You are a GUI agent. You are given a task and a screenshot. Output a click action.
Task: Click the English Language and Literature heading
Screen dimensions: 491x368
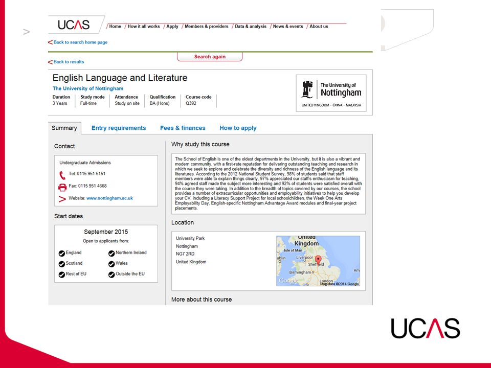[120, 78]
